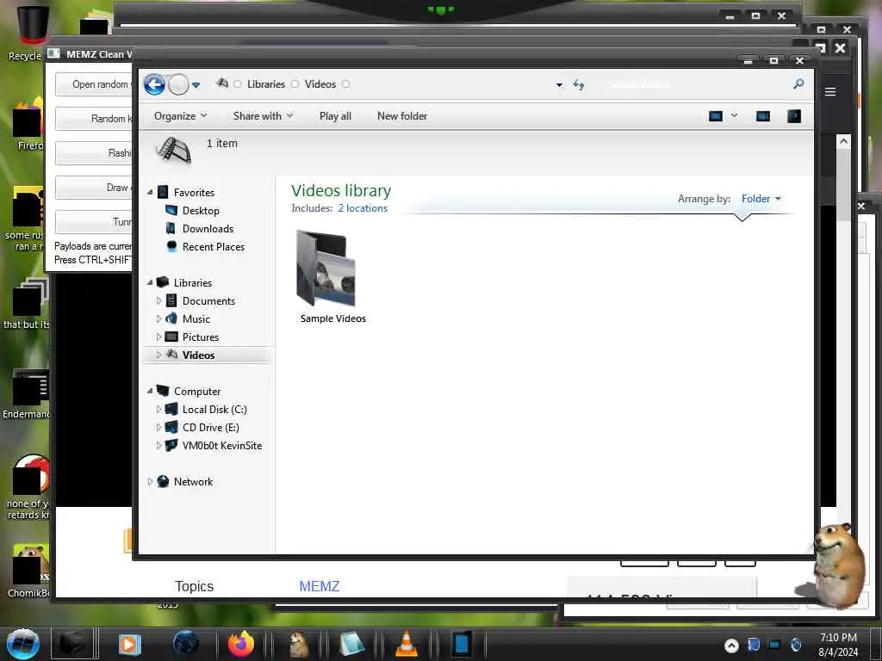
Task: Select Libraries in the address bar
Action: (x=266, y=84)
